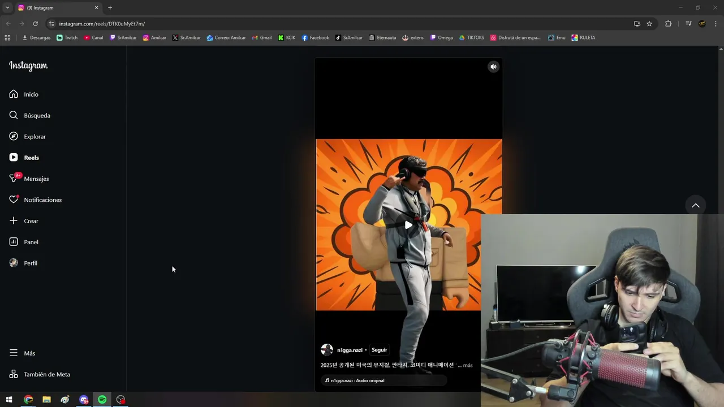
Task: Play the paused reel video
Action: click(x=408, y=225)
